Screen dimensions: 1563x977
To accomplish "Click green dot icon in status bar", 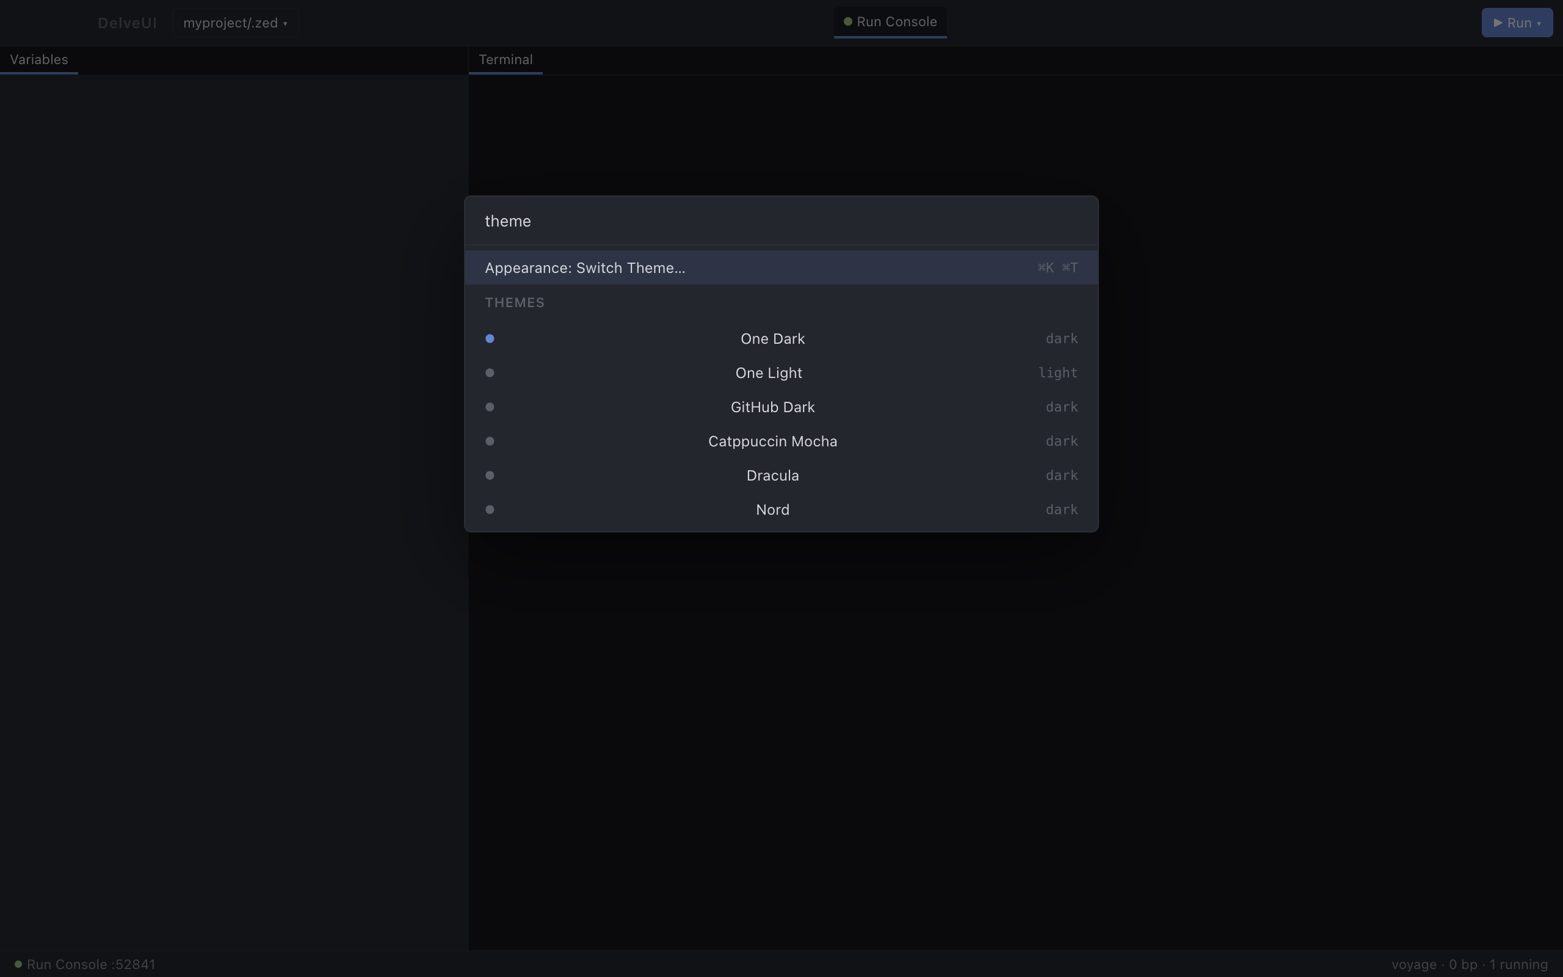I will click(18, 964).
